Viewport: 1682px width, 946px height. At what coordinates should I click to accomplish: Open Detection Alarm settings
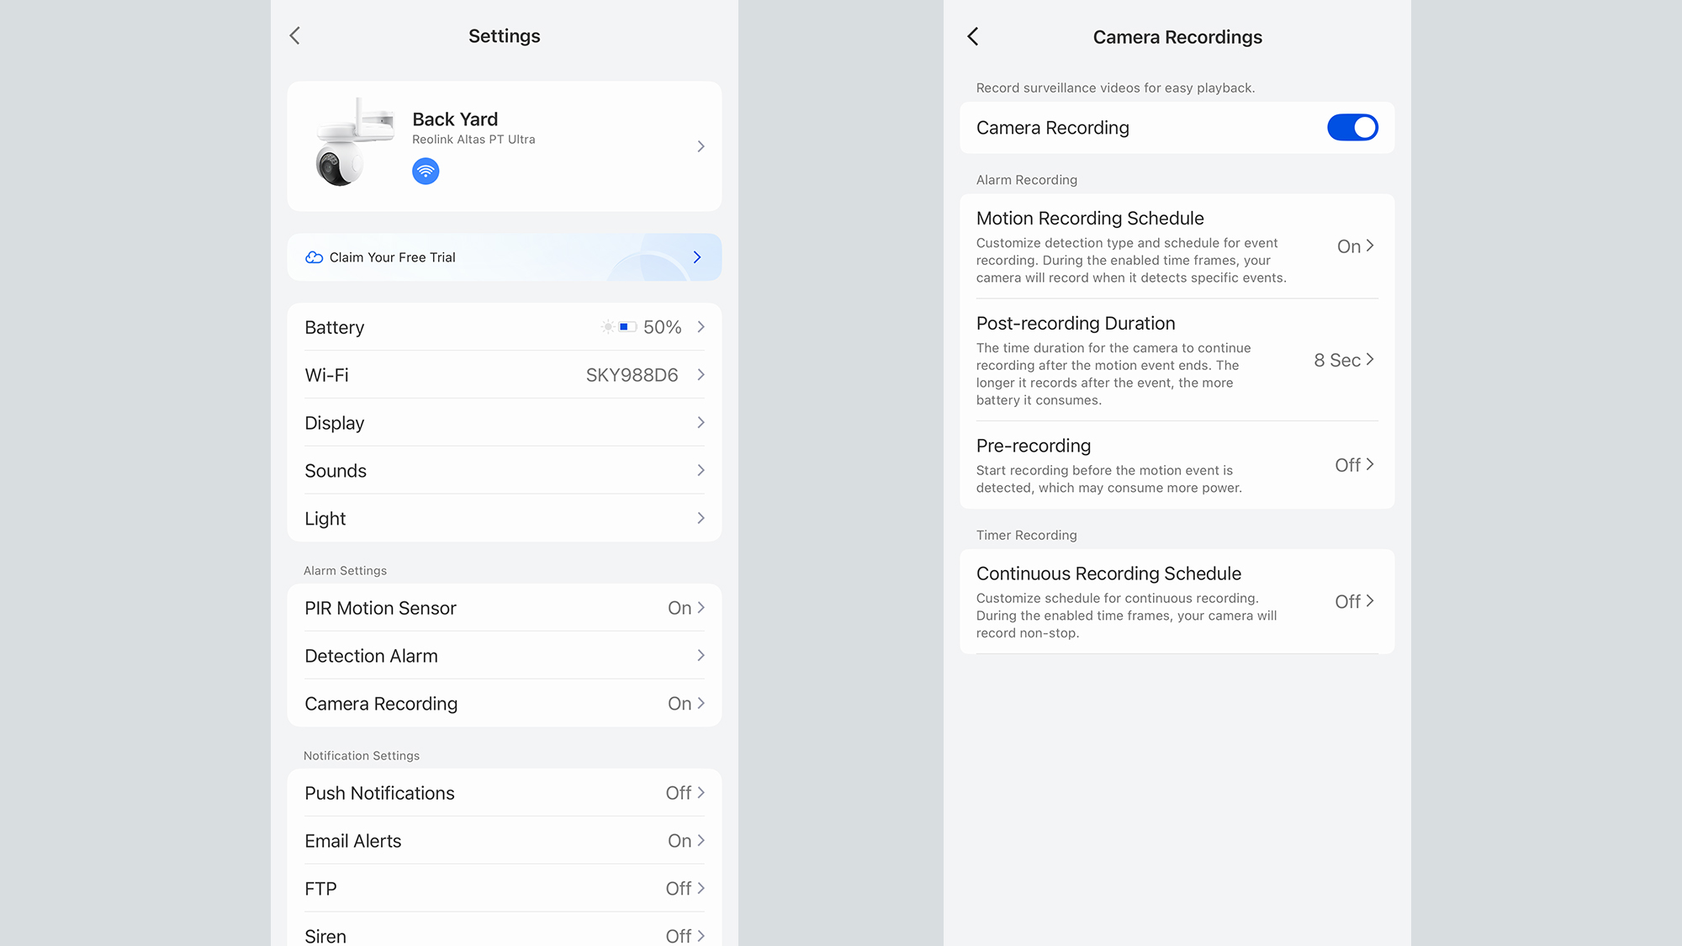pyautogui.click(x=505, y=656)
